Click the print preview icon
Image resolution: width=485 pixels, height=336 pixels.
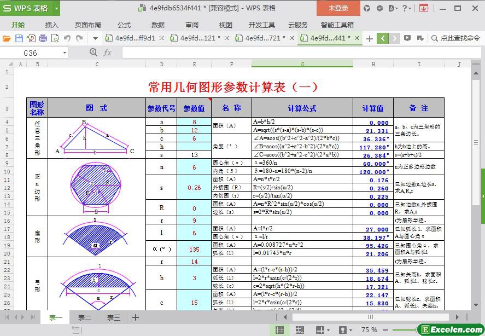pos(55,38)
